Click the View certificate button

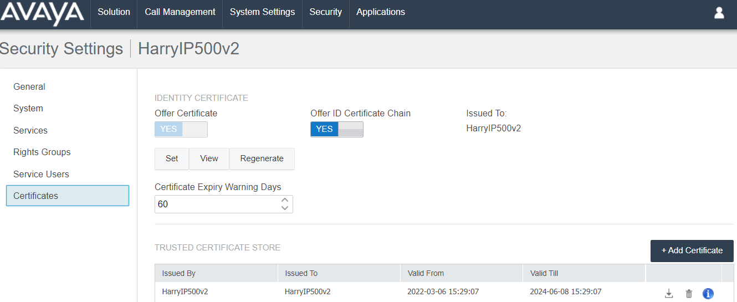click(209, 158)
